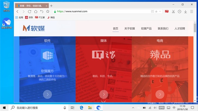The image size is (198, 111).
Task: Click round arrow button in 软件 panel
Action: 48,94
